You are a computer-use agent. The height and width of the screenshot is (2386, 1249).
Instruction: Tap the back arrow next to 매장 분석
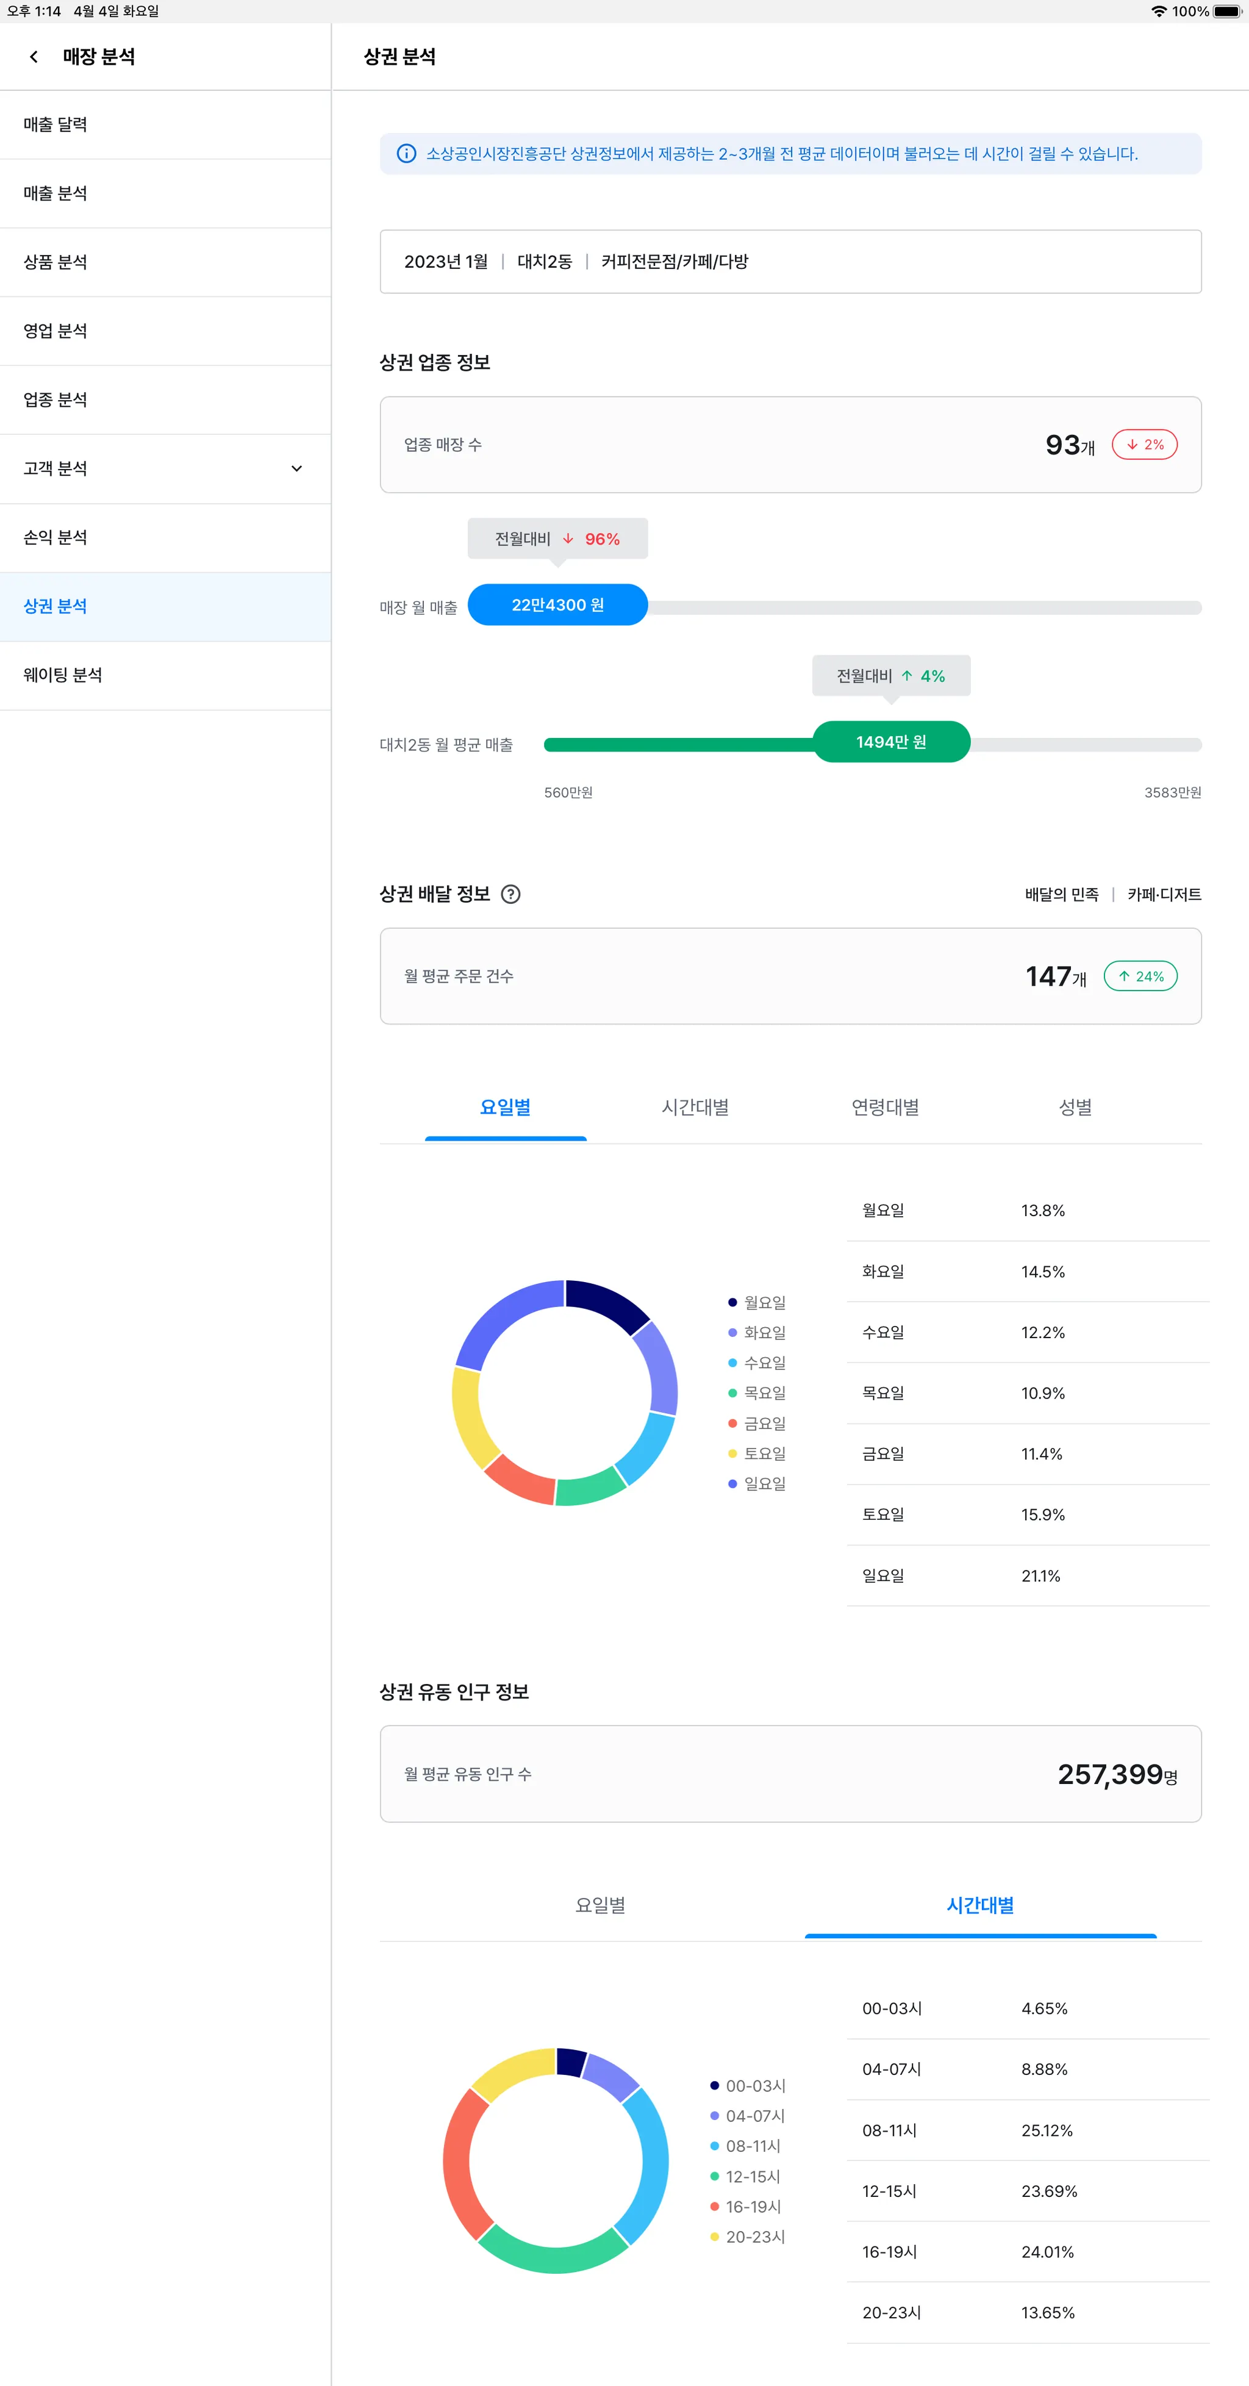tap(34, 57)
